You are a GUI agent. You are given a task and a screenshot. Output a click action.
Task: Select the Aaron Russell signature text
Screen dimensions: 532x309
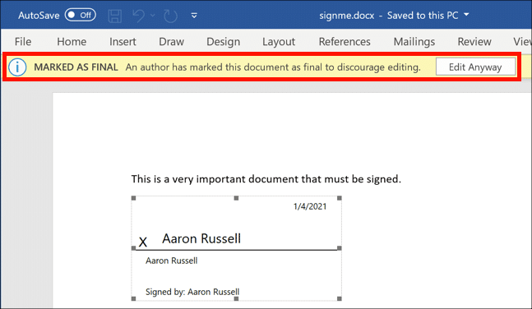click(201, 238)
